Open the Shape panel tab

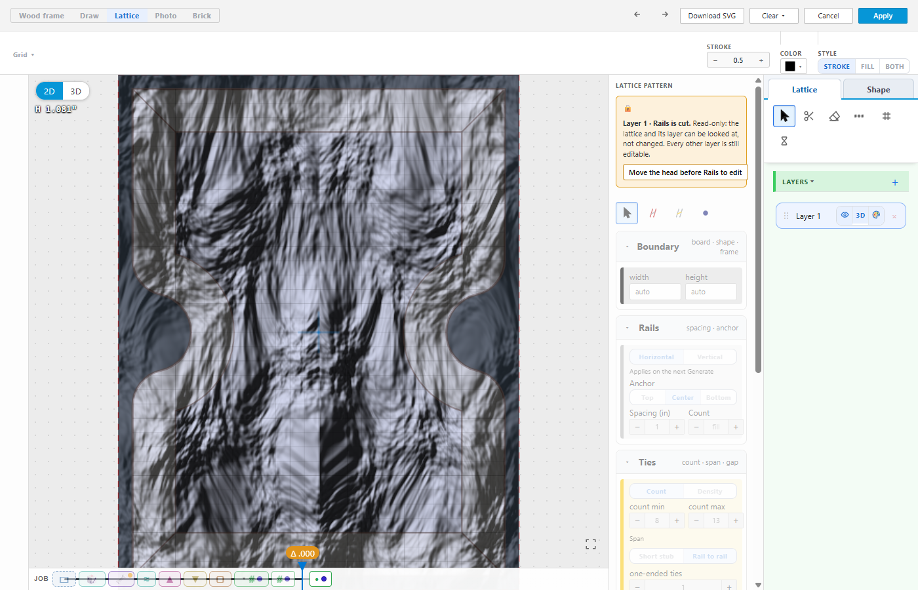(878, 90)
